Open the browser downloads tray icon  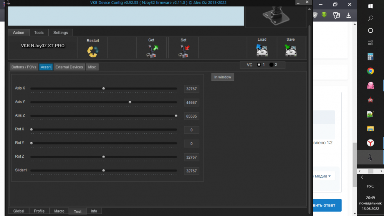pos(349,15)
